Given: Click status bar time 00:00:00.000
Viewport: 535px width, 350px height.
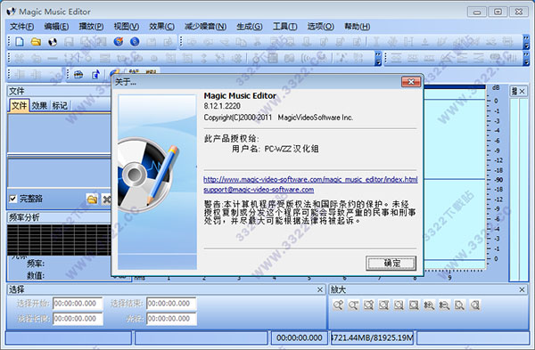Looking at the screenshot, I should 300,338.
